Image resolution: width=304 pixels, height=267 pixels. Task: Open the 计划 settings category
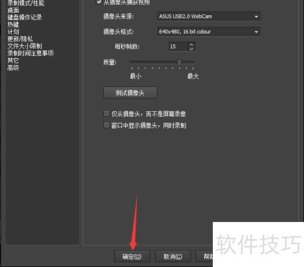(13, 32)
